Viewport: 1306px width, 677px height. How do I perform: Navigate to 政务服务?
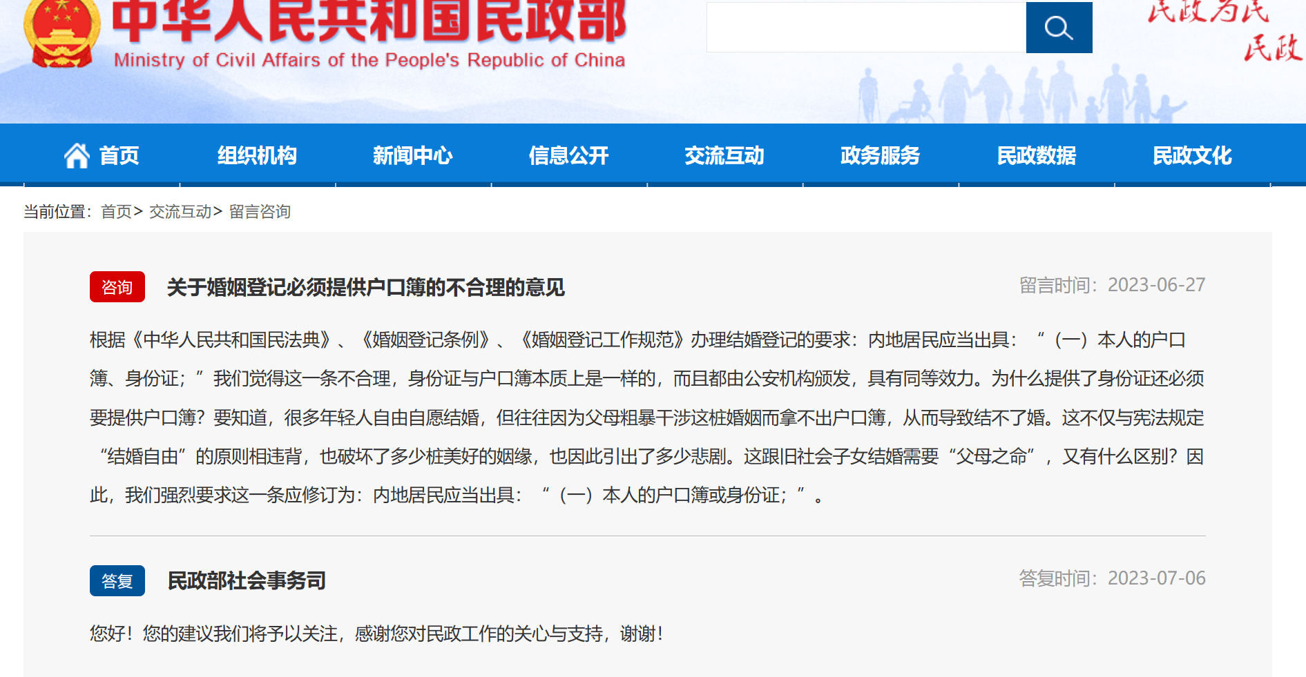click(x=881, y=156)
